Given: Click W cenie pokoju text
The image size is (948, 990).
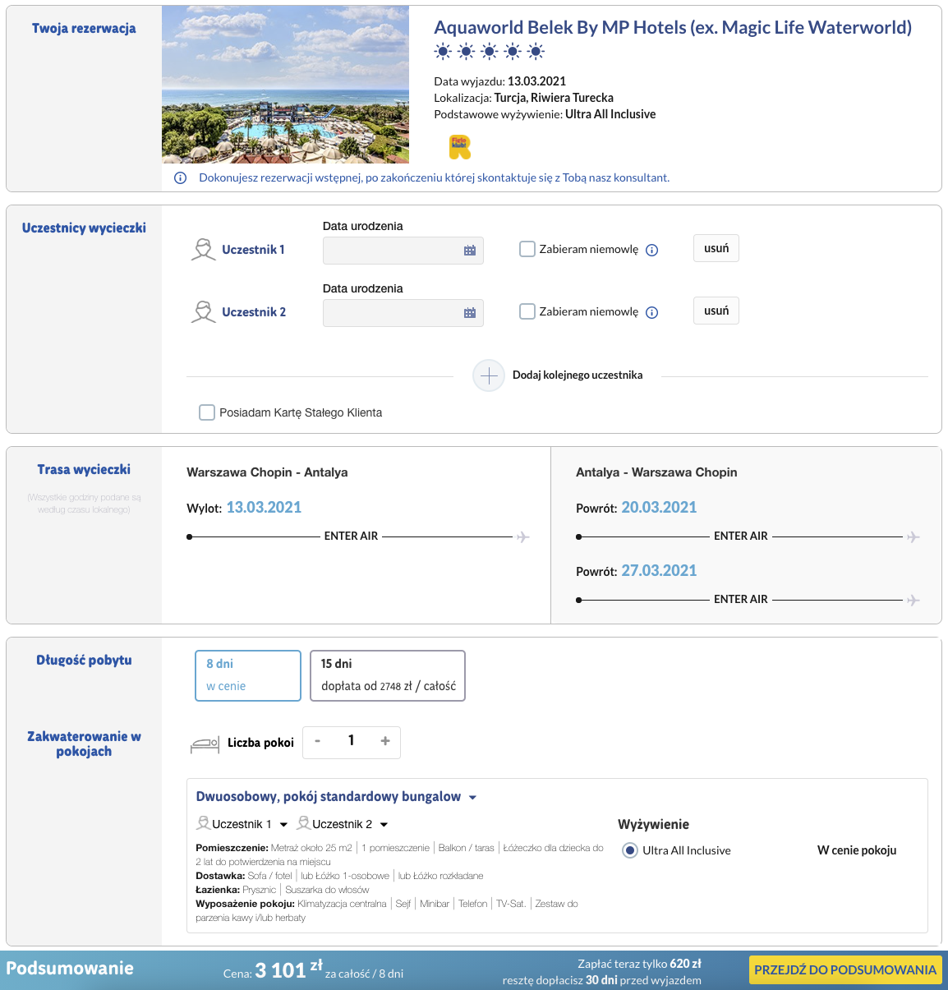Looking at the screenshot, I should tap(857, 850).
